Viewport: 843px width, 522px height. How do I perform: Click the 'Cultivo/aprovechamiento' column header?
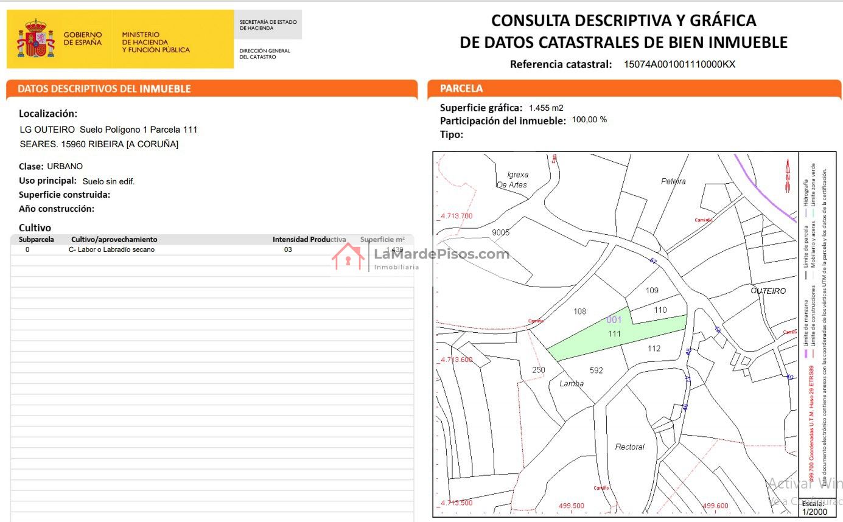click(x=114, y=240)
